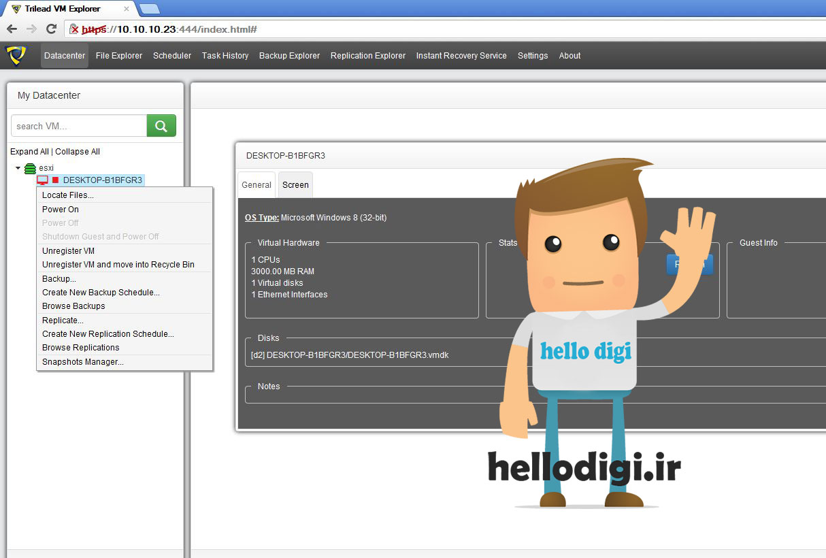Screen dimensions: 826x558
Task: Click the vmdk disk path text
Action: click(350, 355)
